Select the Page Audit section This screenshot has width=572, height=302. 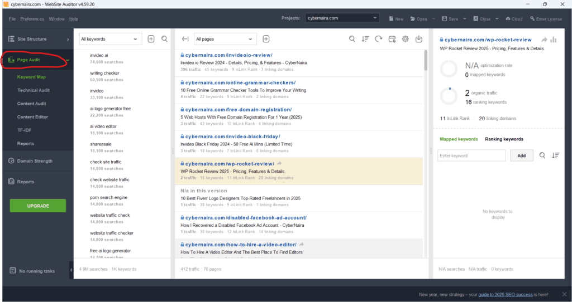[28, 60]
